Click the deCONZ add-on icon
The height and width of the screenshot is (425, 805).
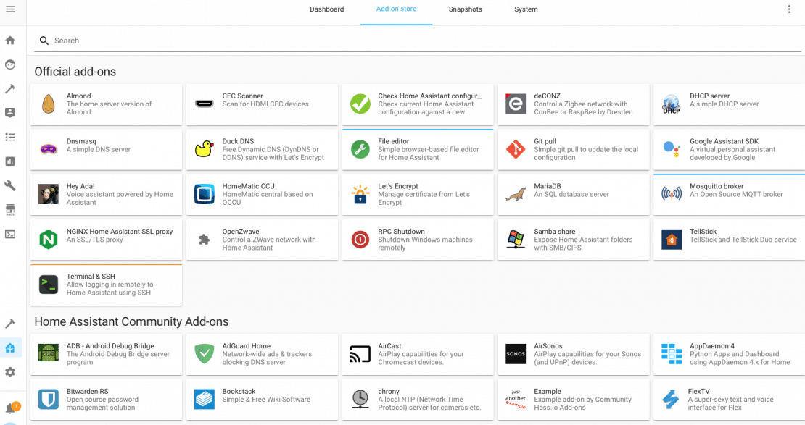click(516, 104)
